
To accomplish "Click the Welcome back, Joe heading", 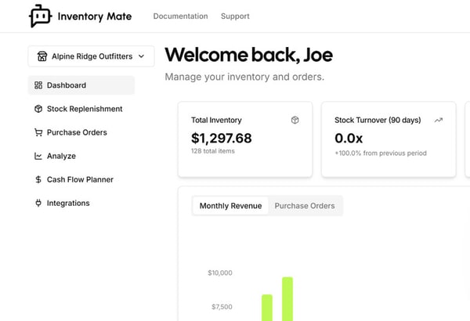I will point(248,55).
